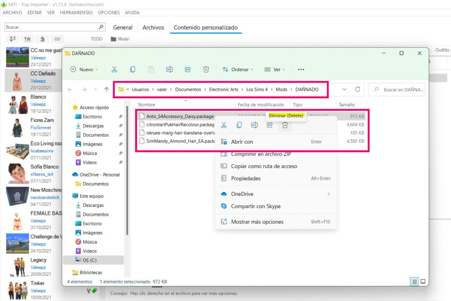451x301 pixels.
Task: Toggle the households filter icon in S4TI
Action: point(13,39)
